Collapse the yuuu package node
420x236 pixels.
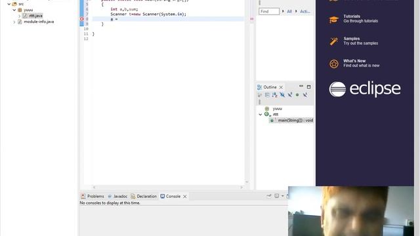14,10
